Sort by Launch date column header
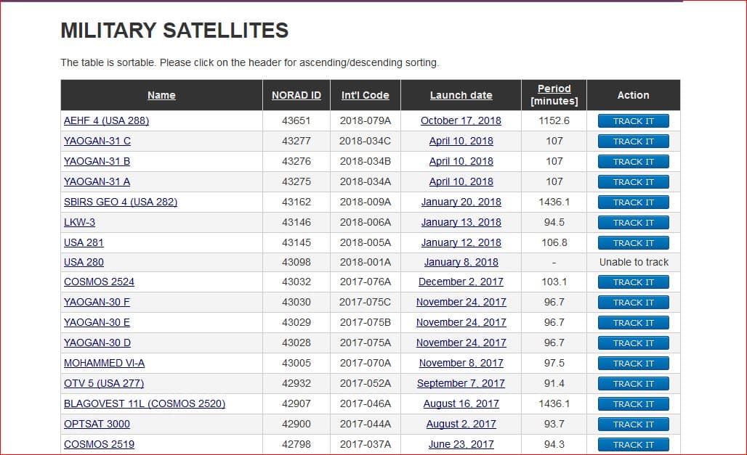The height and width of the screenshot is (455, 747). (x=461, y=95)
